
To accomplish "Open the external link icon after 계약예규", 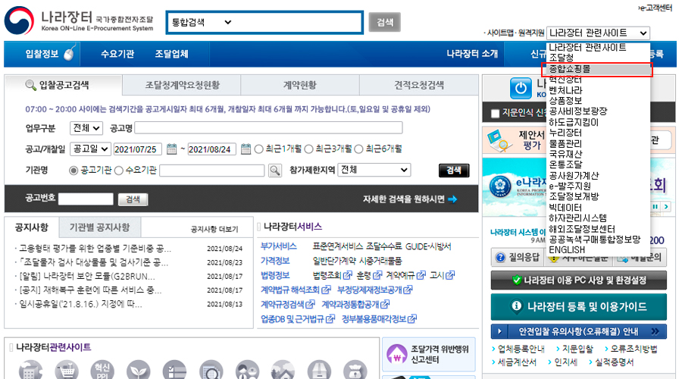I will pyautogui.click(x=421, y=275).
